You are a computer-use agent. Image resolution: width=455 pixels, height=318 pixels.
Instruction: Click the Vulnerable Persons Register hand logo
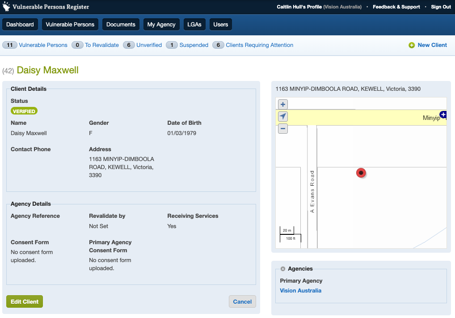pyautogui.click(x=6, y=7)
